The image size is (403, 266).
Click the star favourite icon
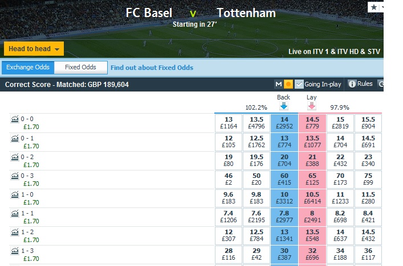tap(374, 7)
